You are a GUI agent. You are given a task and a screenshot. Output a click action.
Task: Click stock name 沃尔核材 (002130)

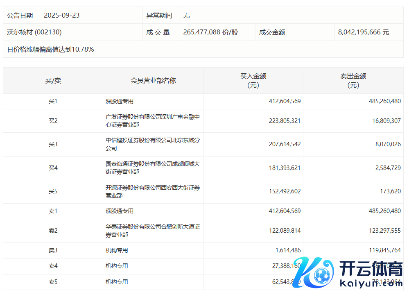pos(34,32)
